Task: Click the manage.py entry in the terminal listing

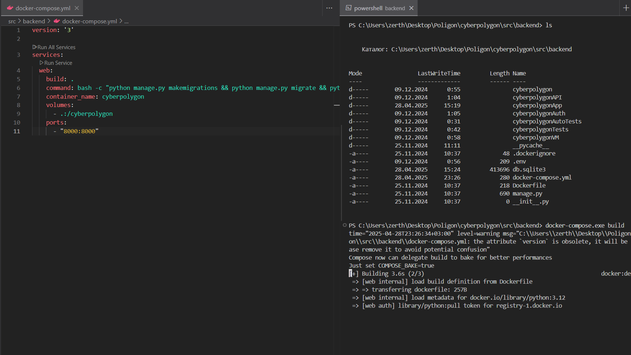Action: [527, 194]
